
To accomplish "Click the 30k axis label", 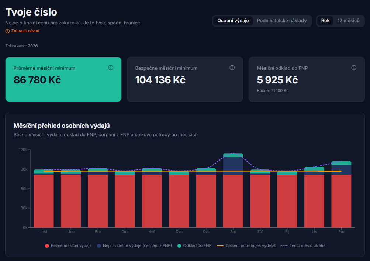I will [x=24, y=208].
